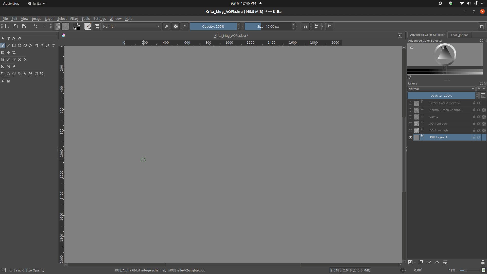The height and width of the screenshot is (274, 487).
Task: Open the layer blending mode dropdown
Action: click(x=441, y=89)
